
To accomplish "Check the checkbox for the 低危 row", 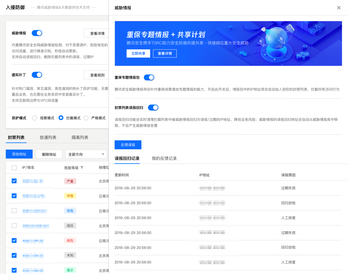I will (x=14, y=211).
